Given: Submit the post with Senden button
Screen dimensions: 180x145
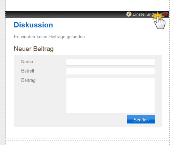Looking at the screenshot, I should click(x=141, y=119).
